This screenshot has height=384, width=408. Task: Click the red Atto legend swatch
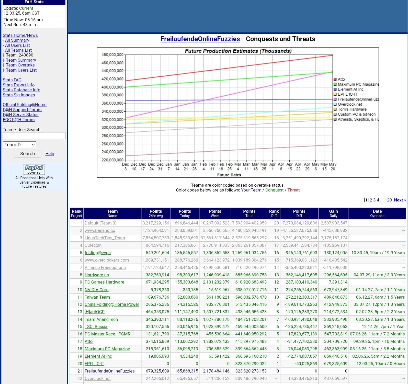pyautogui.click(x=335, y=79)
